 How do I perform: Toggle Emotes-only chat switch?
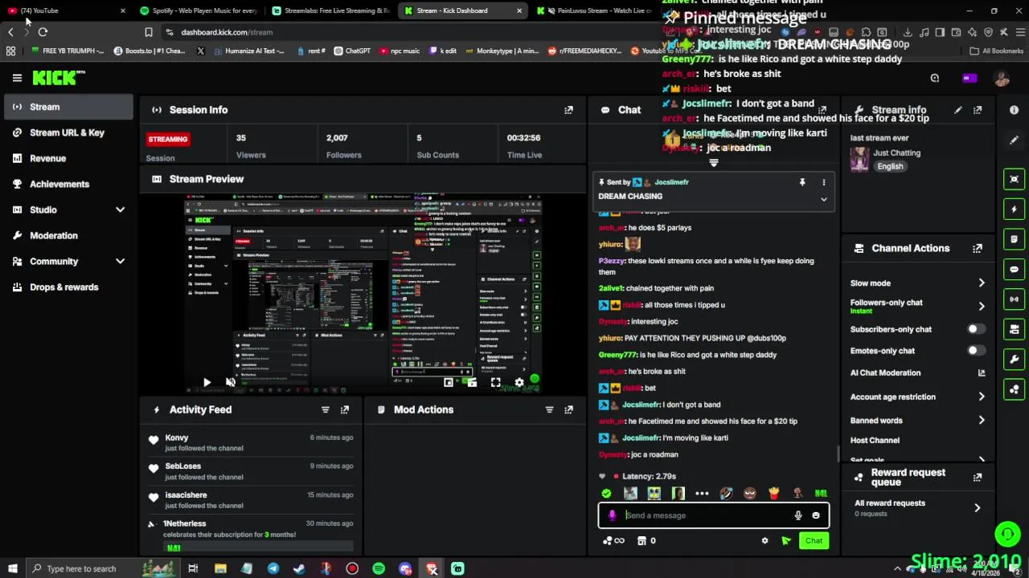click(x=975, y=351)
